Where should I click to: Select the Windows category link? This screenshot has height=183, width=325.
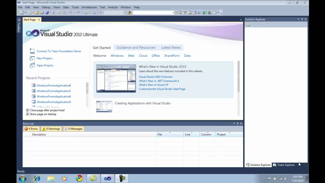tap(117, 56)
